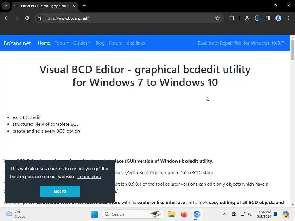Viewport: 295px width, 221px height.
Task: Reload the page with the refresh icon
Action: [x=27, y=18]
